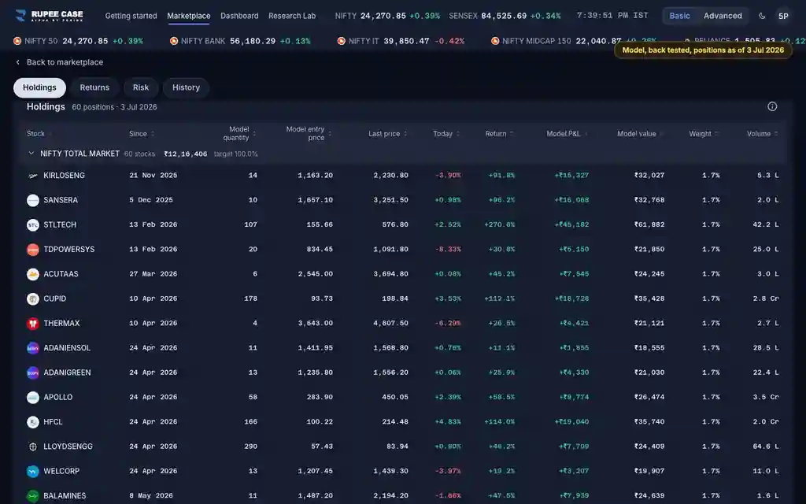The width and height of the screenshot is (806, 504).
Task: Click the CUPID stock logo
Action: 33,298
